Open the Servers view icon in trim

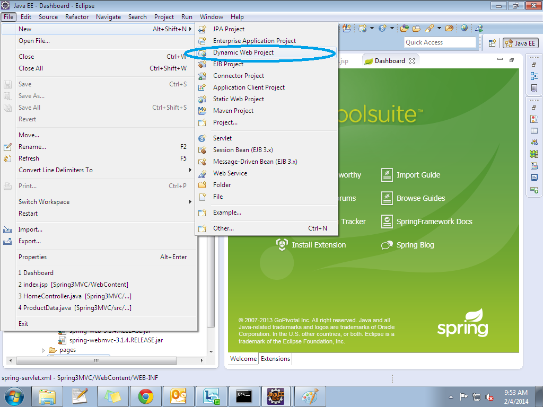(534, 142)
